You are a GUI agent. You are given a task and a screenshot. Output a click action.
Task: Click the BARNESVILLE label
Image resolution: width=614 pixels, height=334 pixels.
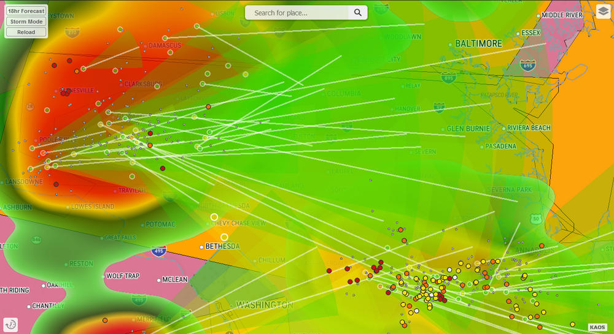click(x=77, y=90)
